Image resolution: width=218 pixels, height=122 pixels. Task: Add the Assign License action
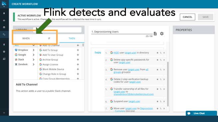click(x=78, y=64)
